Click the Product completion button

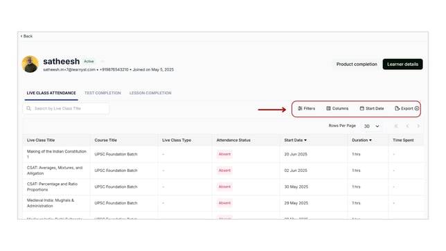(357, 64)
